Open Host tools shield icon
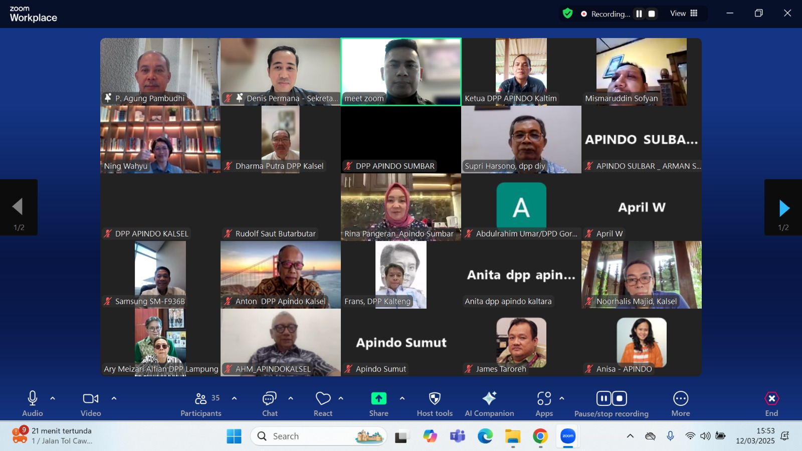This screenshot has width=802, height=451. click(x=435, y=399)
